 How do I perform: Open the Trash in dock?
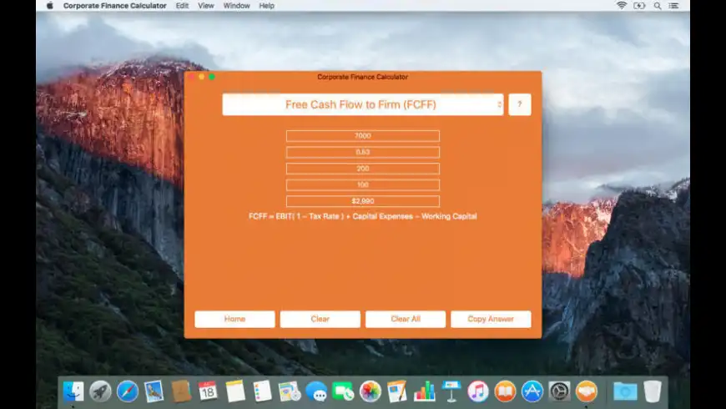pyautogui.click(x=653, y=391)
